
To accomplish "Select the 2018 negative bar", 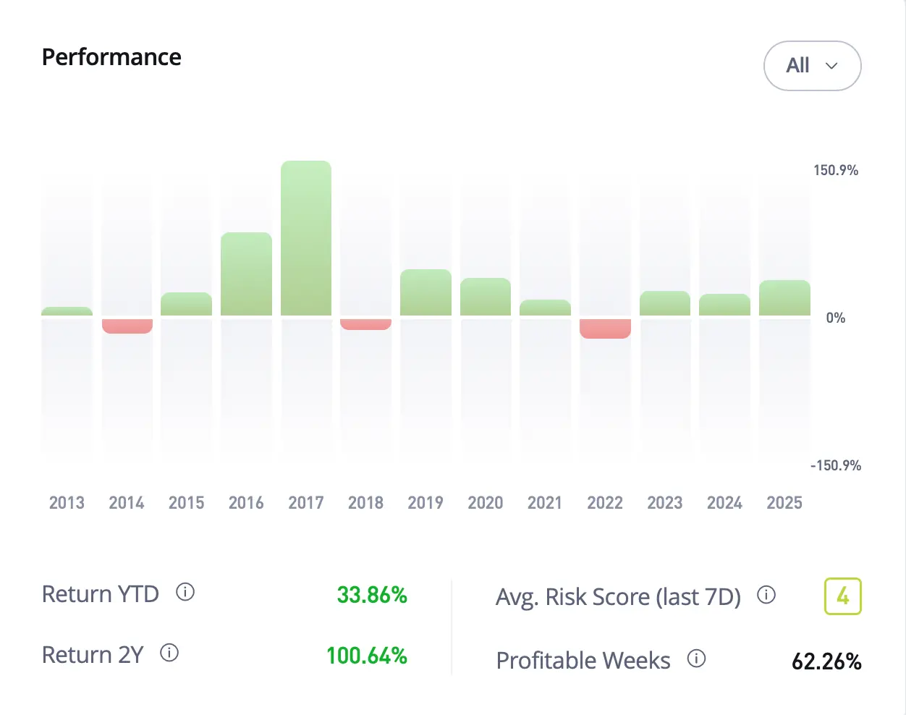I will click(x=365, y=324).
